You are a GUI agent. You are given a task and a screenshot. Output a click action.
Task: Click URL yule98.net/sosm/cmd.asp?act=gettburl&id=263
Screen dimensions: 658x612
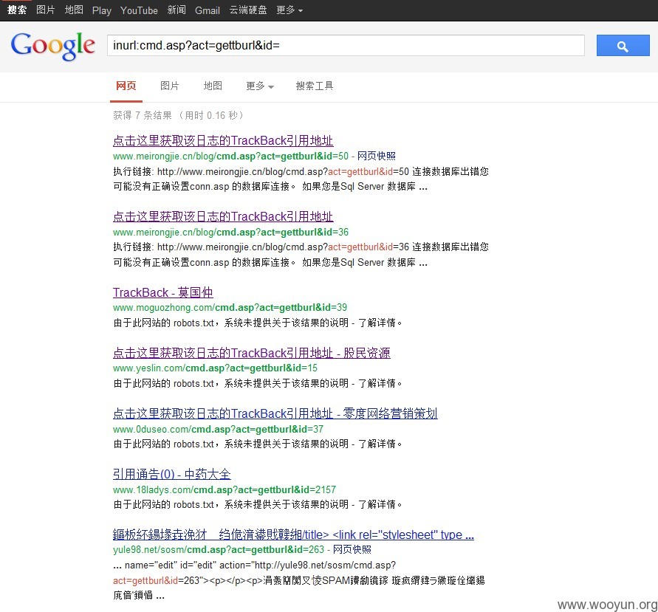[x=219, y=549]
